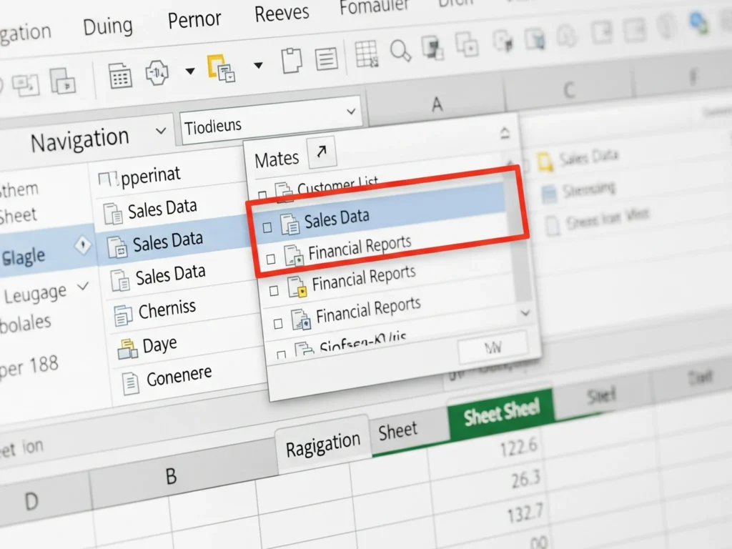The width and height of the screenshot is (732, 549).
Task: Click the lined document icon in toolbar
Action: click(x=327, y=59)
